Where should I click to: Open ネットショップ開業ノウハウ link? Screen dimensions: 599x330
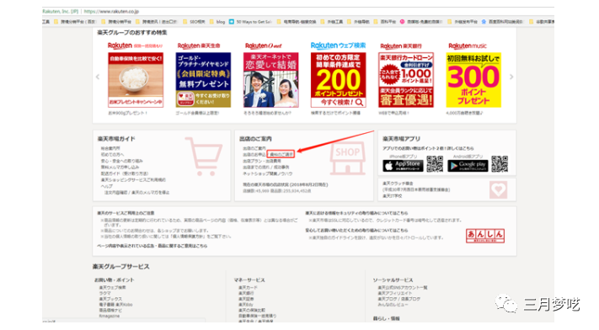[267, 173]
